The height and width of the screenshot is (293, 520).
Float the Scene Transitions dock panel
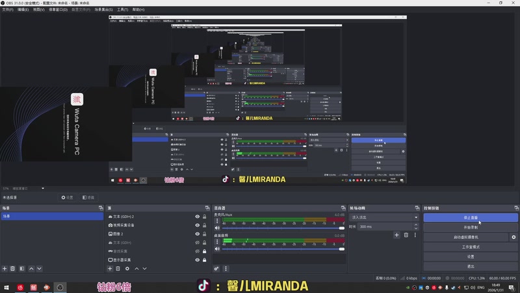tap(417, 208)
